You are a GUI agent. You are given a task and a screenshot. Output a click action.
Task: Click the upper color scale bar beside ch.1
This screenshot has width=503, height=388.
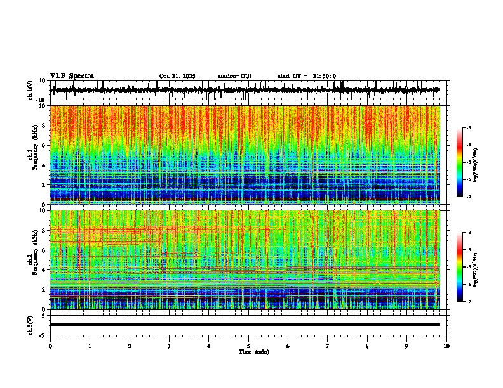[x=459, y=162]
